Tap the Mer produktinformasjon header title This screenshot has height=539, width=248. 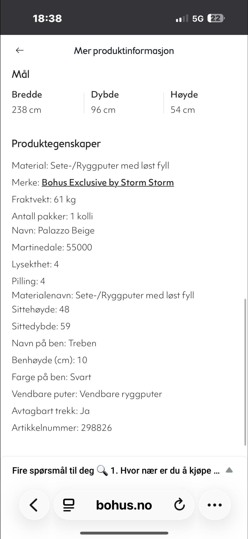click(x=124, y=51)
